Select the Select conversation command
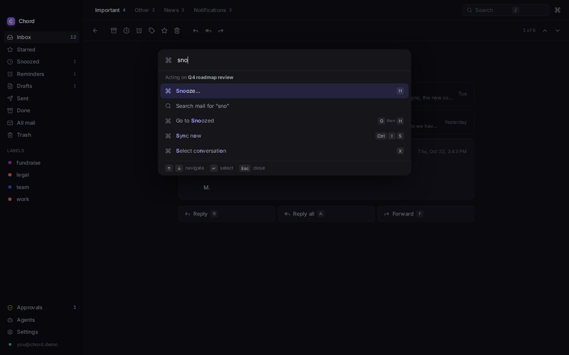The height and width of the screenshot is (355, 569). [x=284, y=151]
